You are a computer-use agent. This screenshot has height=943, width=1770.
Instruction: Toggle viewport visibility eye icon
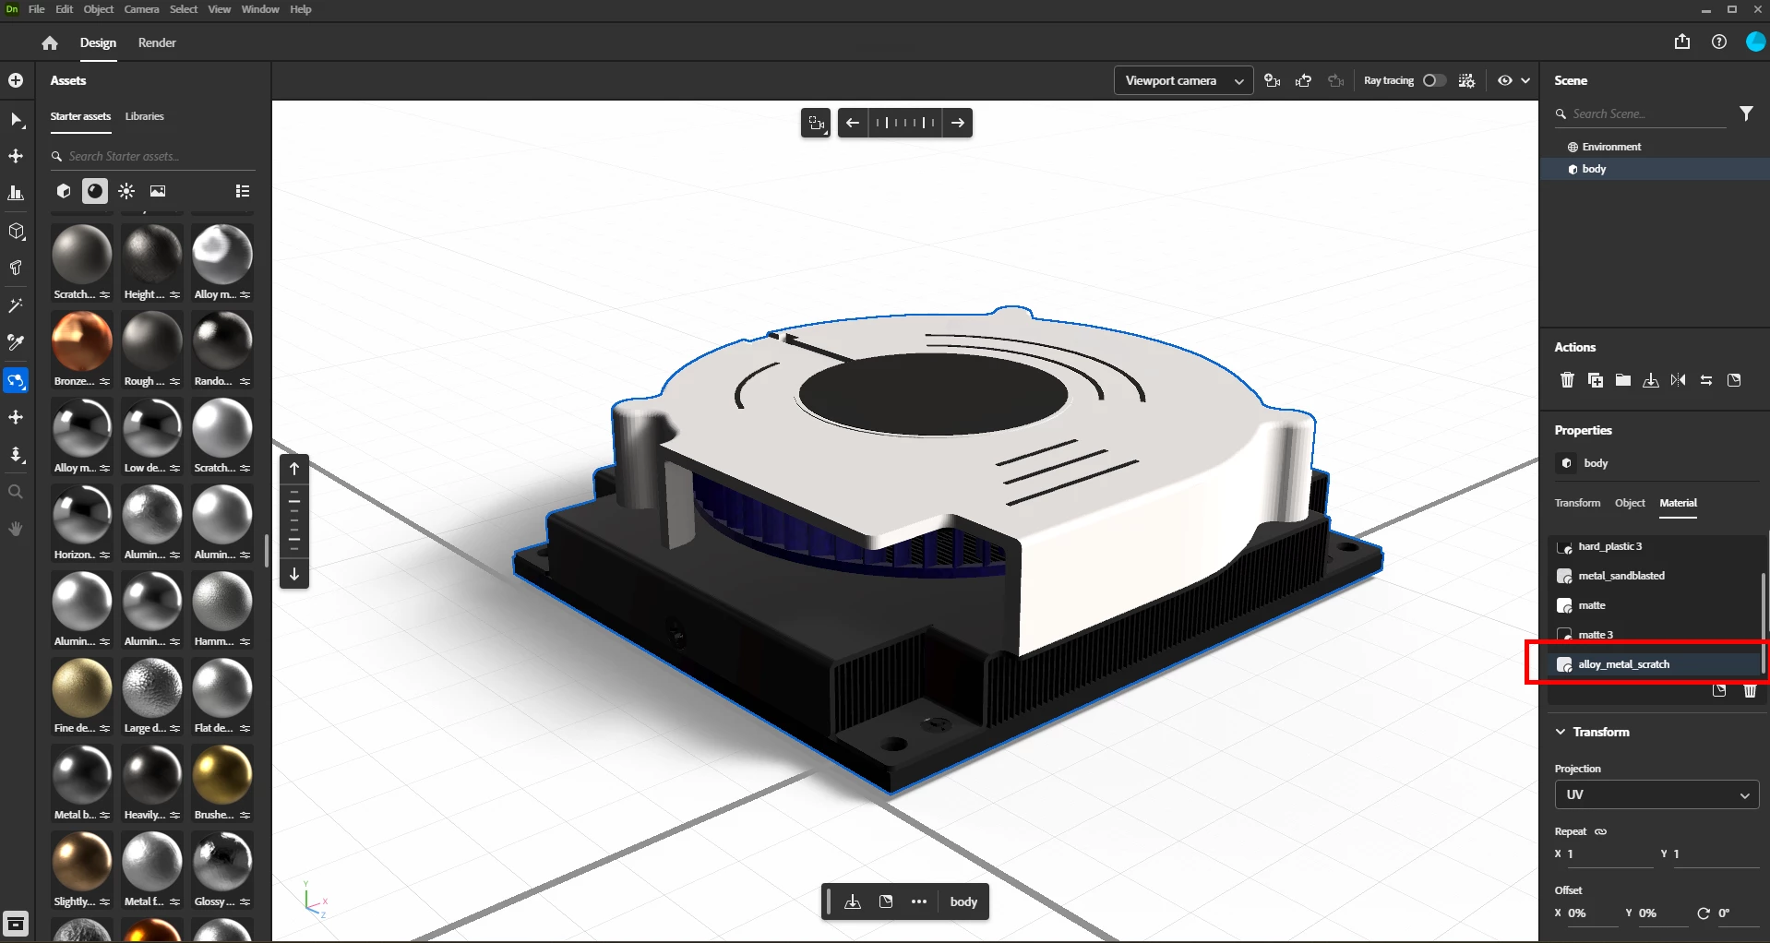click(x=1505, y=80)
